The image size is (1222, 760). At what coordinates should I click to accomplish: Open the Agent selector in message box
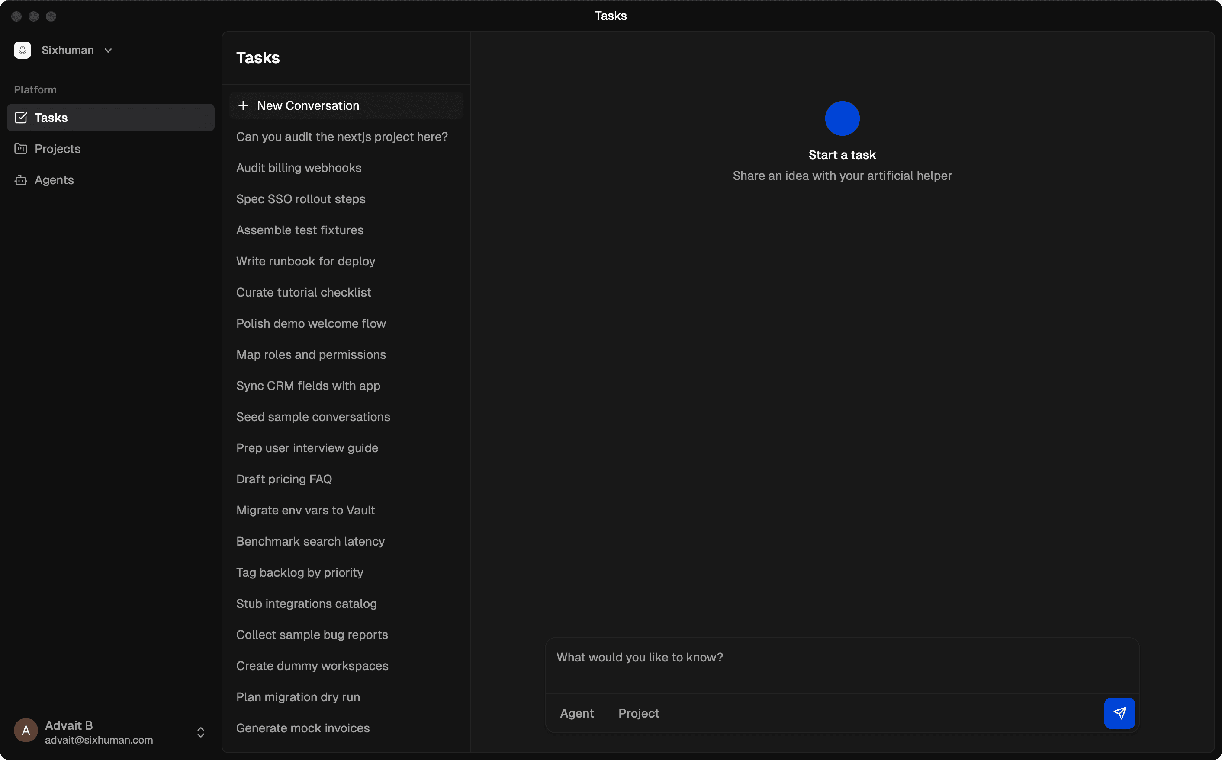point(576,713)
